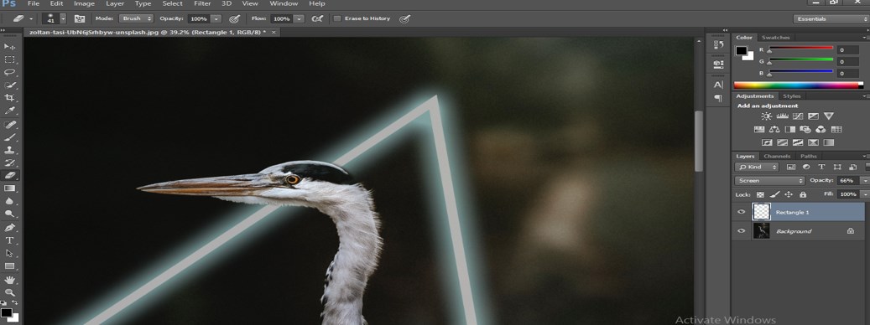Open the Flow slider dropdown
The width and height of the screenshot is (870, 325).
[299, 18]
